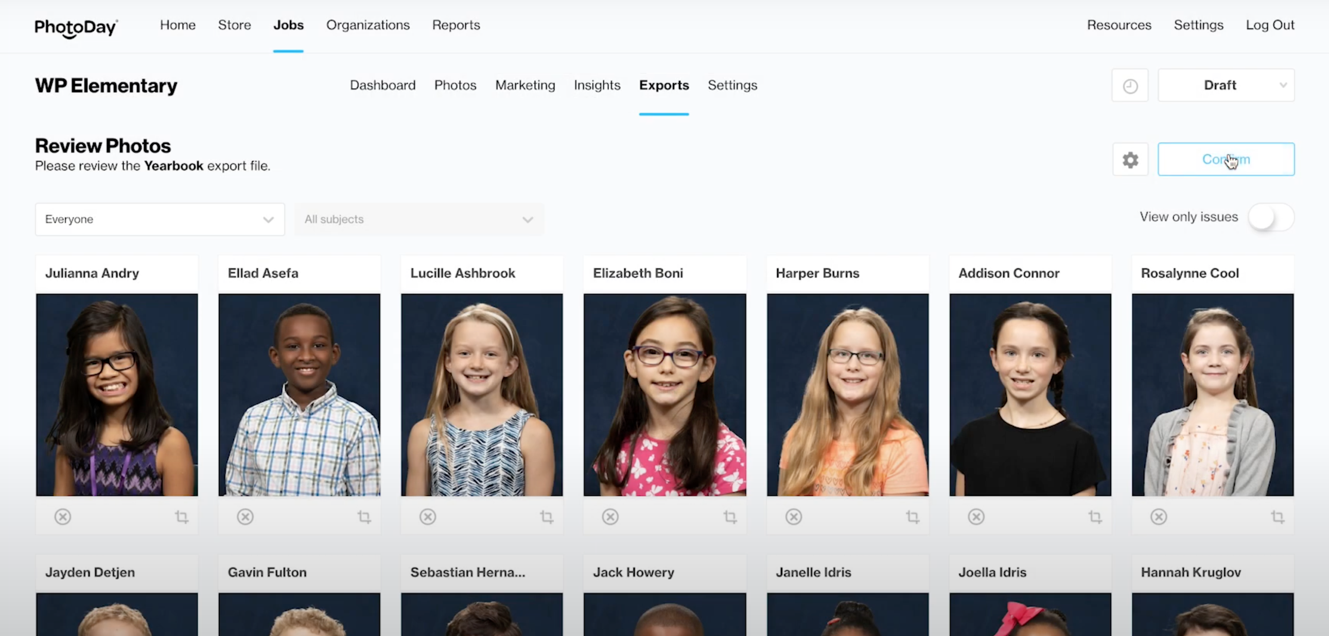Click the Log Out link

click(1270, 25)
